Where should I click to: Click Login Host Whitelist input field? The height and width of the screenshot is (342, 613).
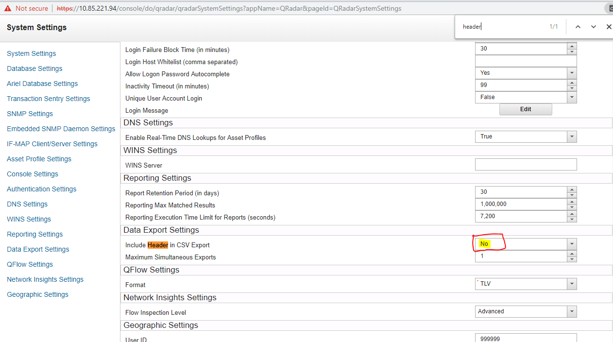[526, 61]
